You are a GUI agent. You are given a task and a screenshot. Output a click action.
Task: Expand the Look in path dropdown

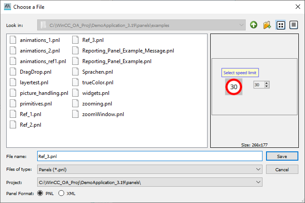241,25
